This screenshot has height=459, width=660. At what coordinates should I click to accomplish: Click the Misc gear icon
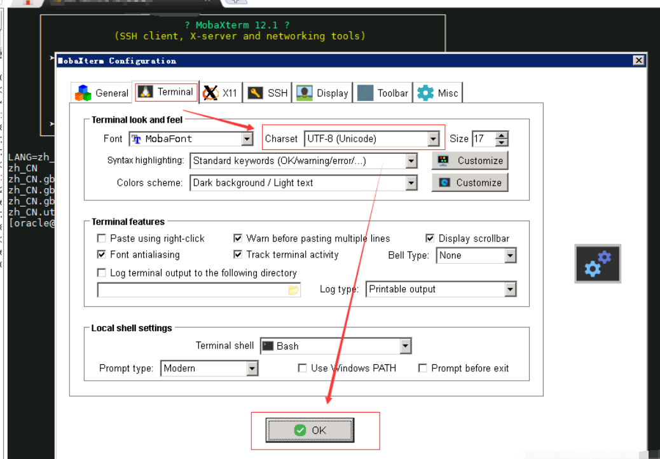(425, 93)
